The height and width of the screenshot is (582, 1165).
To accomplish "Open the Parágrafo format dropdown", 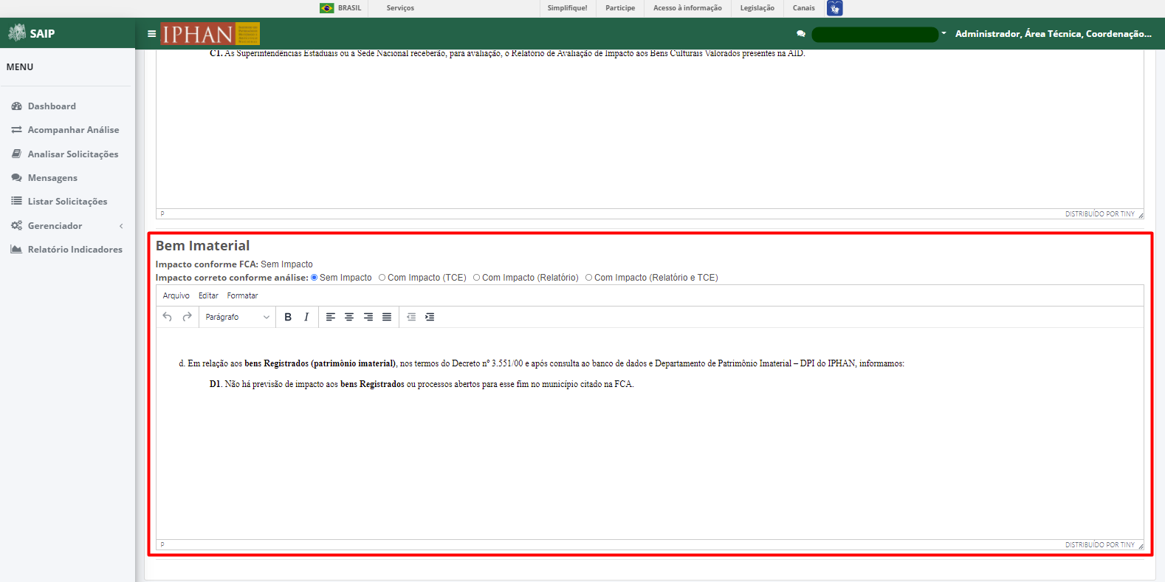I will coord(237,317).
